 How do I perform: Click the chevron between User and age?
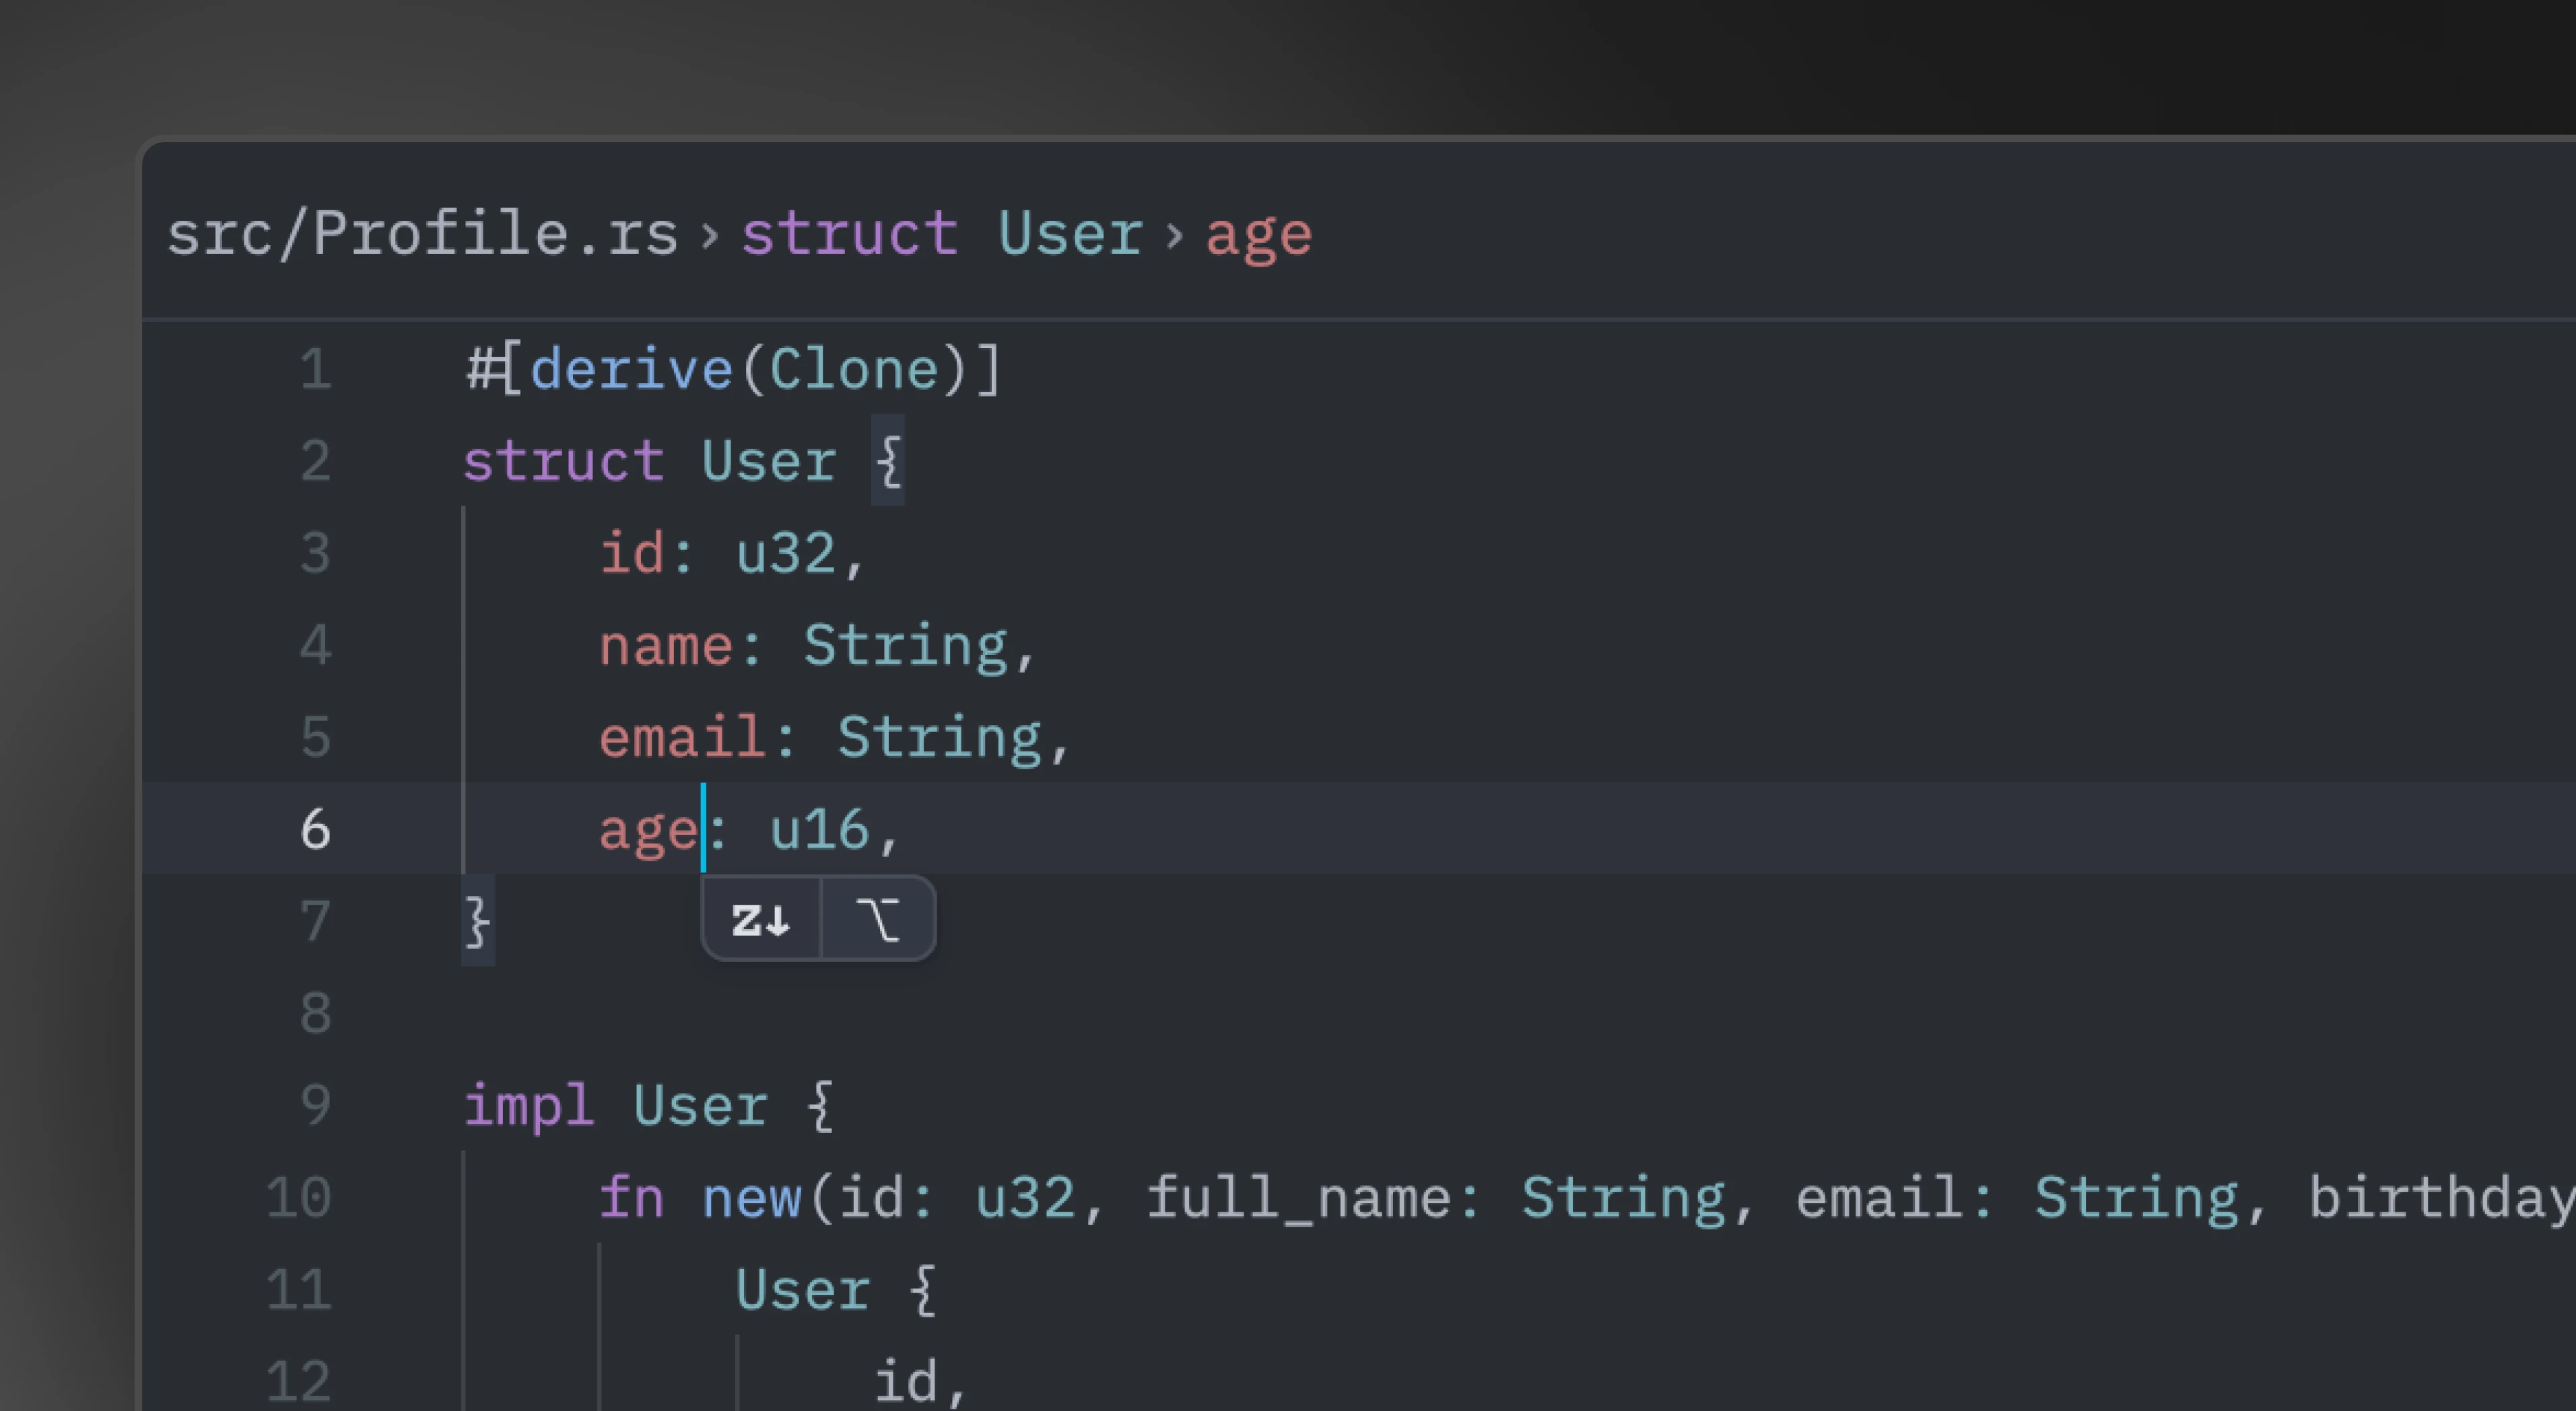tap(1175, 235)
